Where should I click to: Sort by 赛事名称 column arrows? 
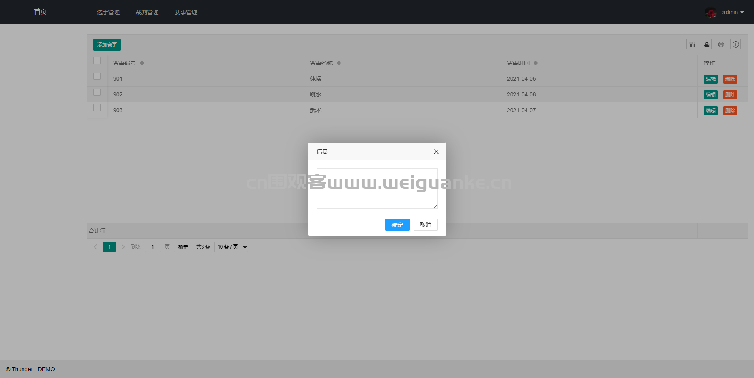point(339,63)
